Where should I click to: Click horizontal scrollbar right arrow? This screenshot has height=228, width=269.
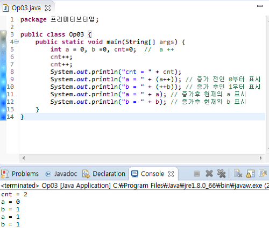click(261, 158)
